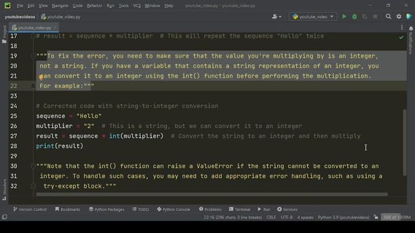The image size is (415, 233).
Task: Click youtube_video.py breadcrumb in navigation bar
Action: [61, 17]
